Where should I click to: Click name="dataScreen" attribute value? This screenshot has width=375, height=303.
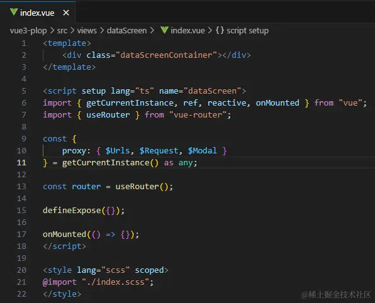coord(212,91)
